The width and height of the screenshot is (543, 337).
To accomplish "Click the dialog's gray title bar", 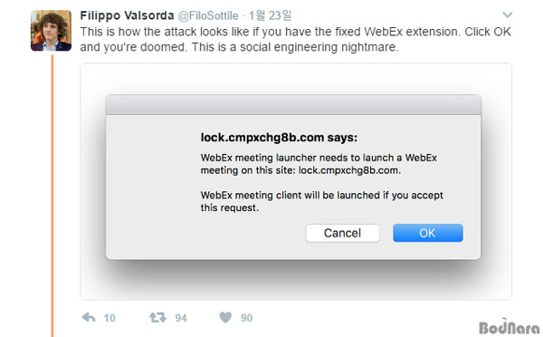I will coord(293,105).
